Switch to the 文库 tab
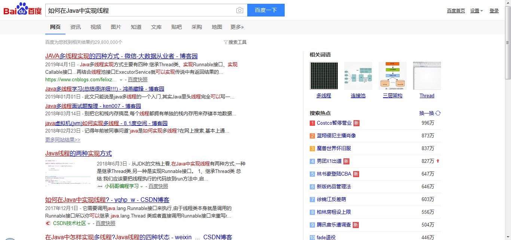The image size is (511, 240). pos(156,27)
